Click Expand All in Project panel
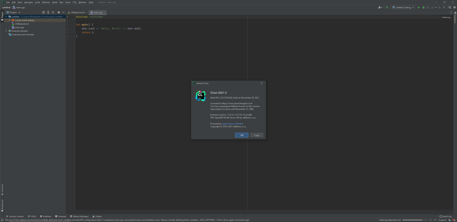 48,12
